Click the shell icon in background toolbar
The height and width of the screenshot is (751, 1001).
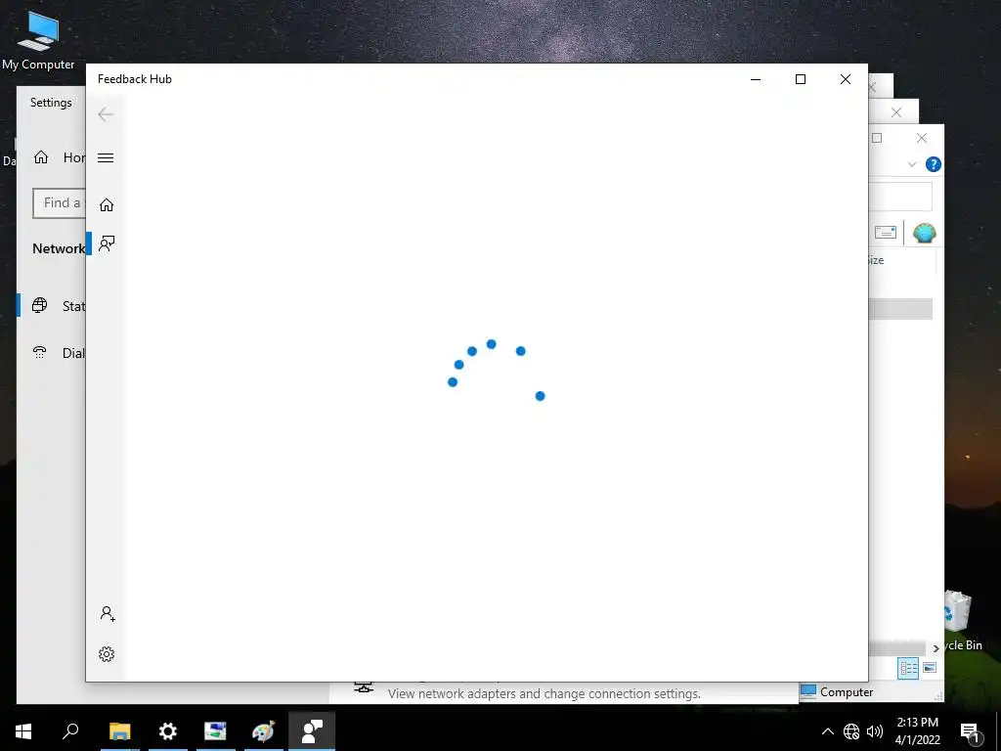click(924, 233)
